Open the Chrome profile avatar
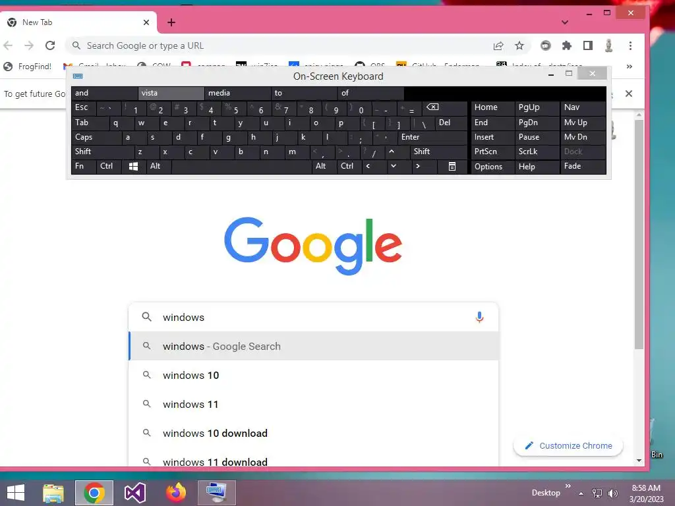 608,45
